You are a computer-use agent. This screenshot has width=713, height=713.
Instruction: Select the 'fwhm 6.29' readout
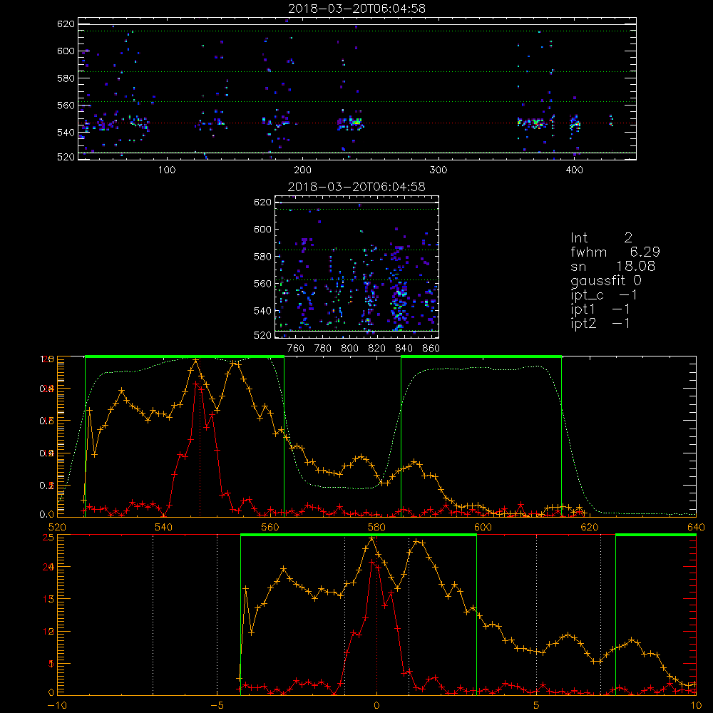(615, 252)
